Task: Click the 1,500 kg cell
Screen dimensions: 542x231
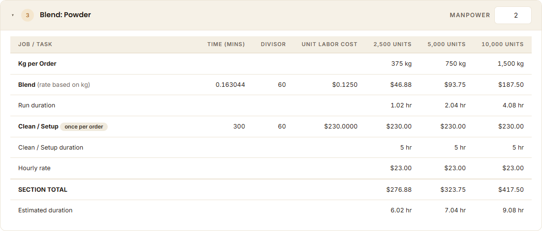Action: 511,64
